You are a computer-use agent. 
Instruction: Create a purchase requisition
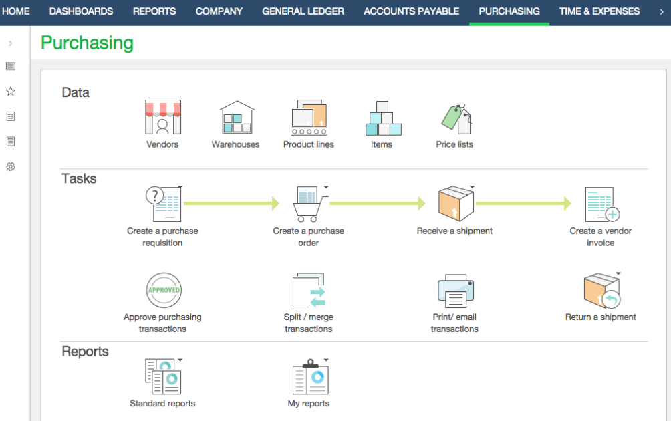coord(162,202)
